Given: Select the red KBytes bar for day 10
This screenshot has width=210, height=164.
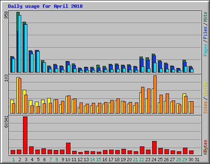Looking at the screenshot, I should (68, 148).
